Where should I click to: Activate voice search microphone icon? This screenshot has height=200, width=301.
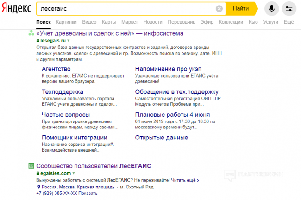272,9
